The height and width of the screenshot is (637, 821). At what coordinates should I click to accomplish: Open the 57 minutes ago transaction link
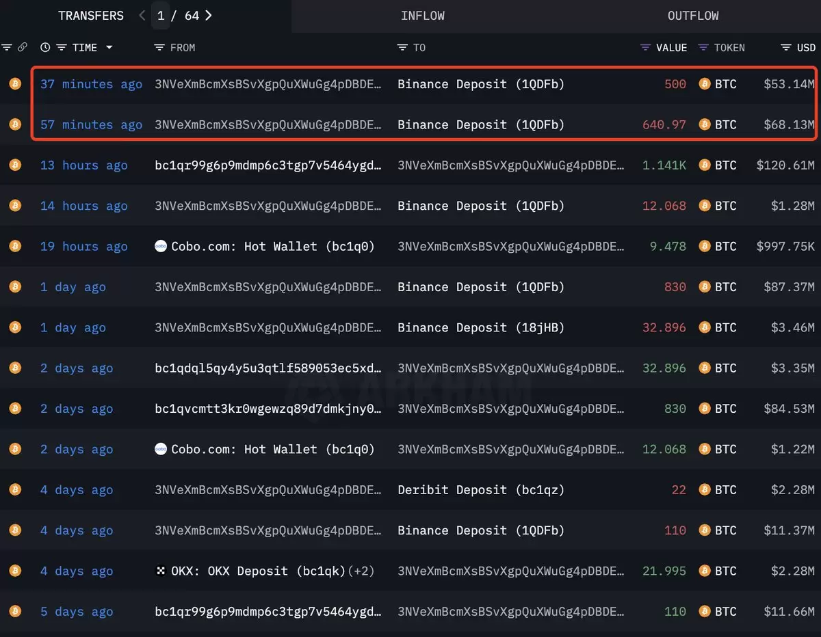pyautogui.click(x=91, y=124)
